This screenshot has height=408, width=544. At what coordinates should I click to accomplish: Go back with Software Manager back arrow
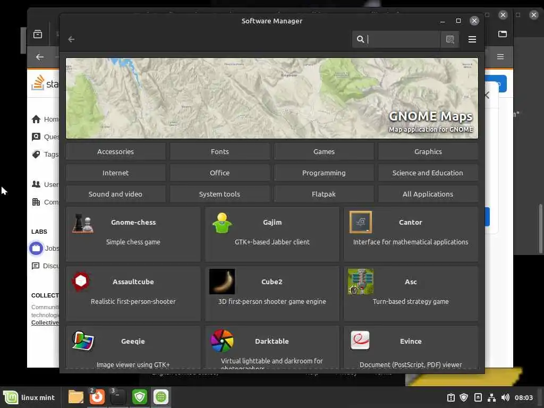tap(72, 39)
